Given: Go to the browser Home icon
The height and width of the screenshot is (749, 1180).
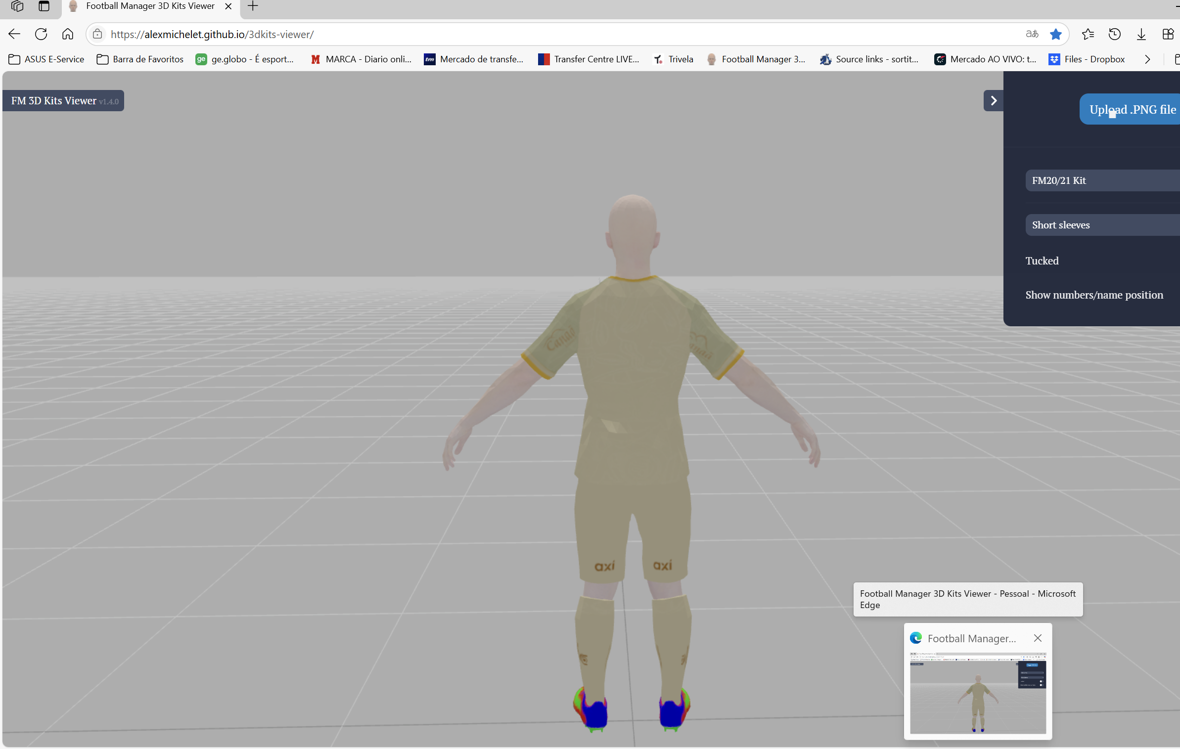Looking at the screenshot, I should 68,34.
